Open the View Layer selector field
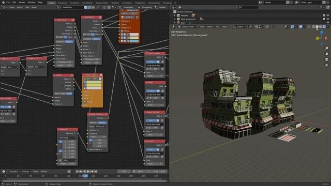 [x=311, y=3]
